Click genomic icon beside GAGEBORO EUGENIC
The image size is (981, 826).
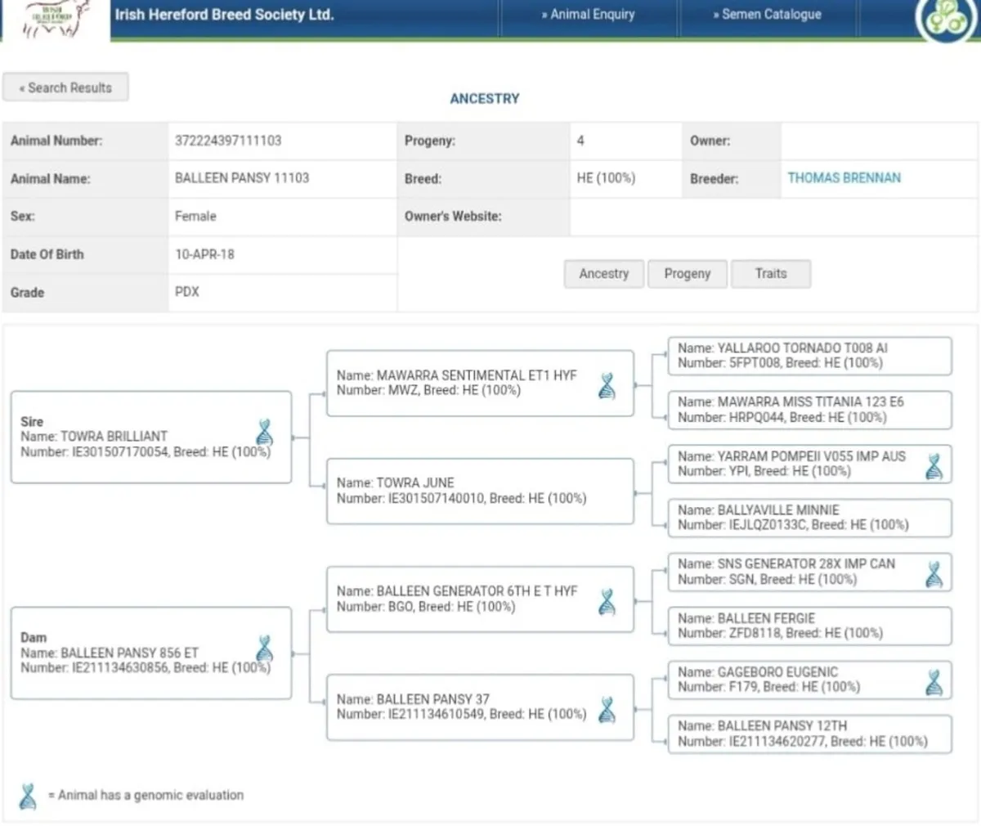point(934,682)
